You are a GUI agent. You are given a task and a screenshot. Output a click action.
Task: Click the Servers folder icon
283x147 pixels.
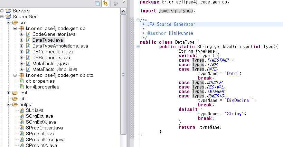click(8, 11)
